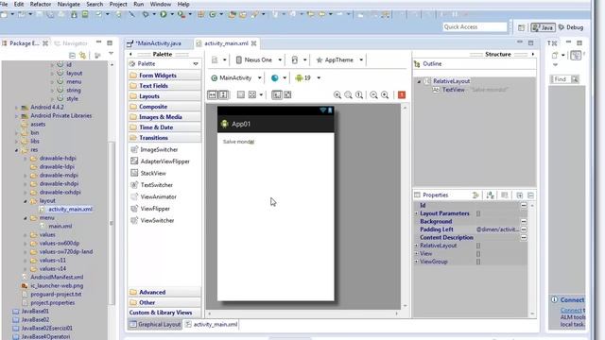Switch to the Navigator view tab
Screen dimensions: 605x340
(72, 43)
